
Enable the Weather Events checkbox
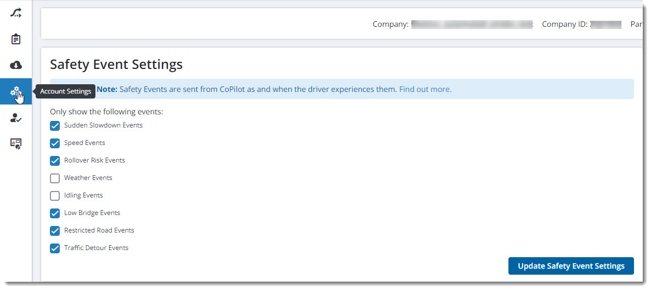[55, 178]
